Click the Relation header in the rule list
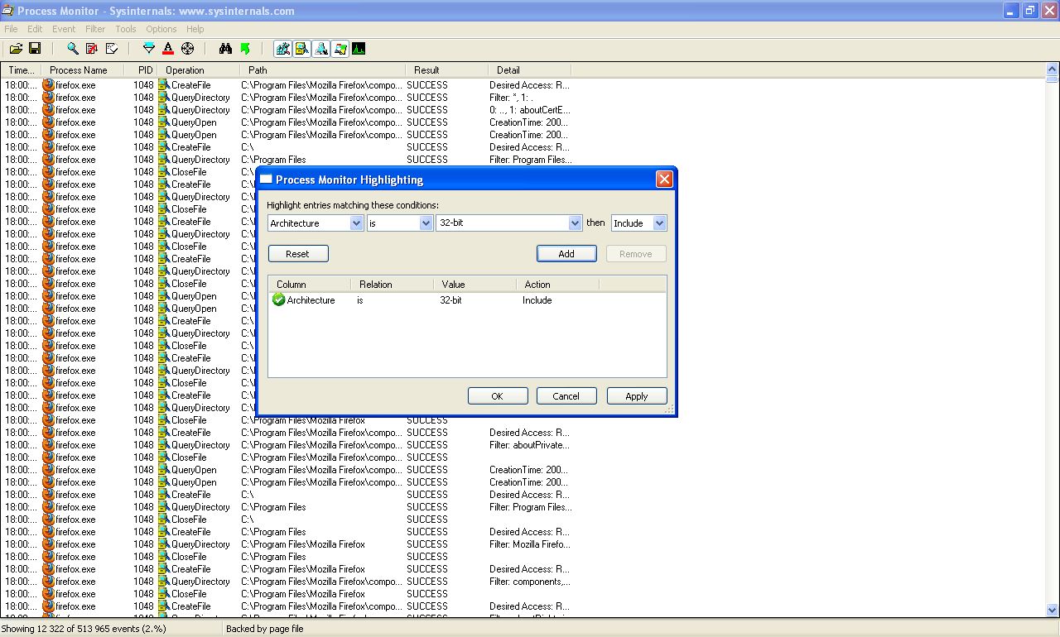The image size is (1060, 637). (392, 284)
